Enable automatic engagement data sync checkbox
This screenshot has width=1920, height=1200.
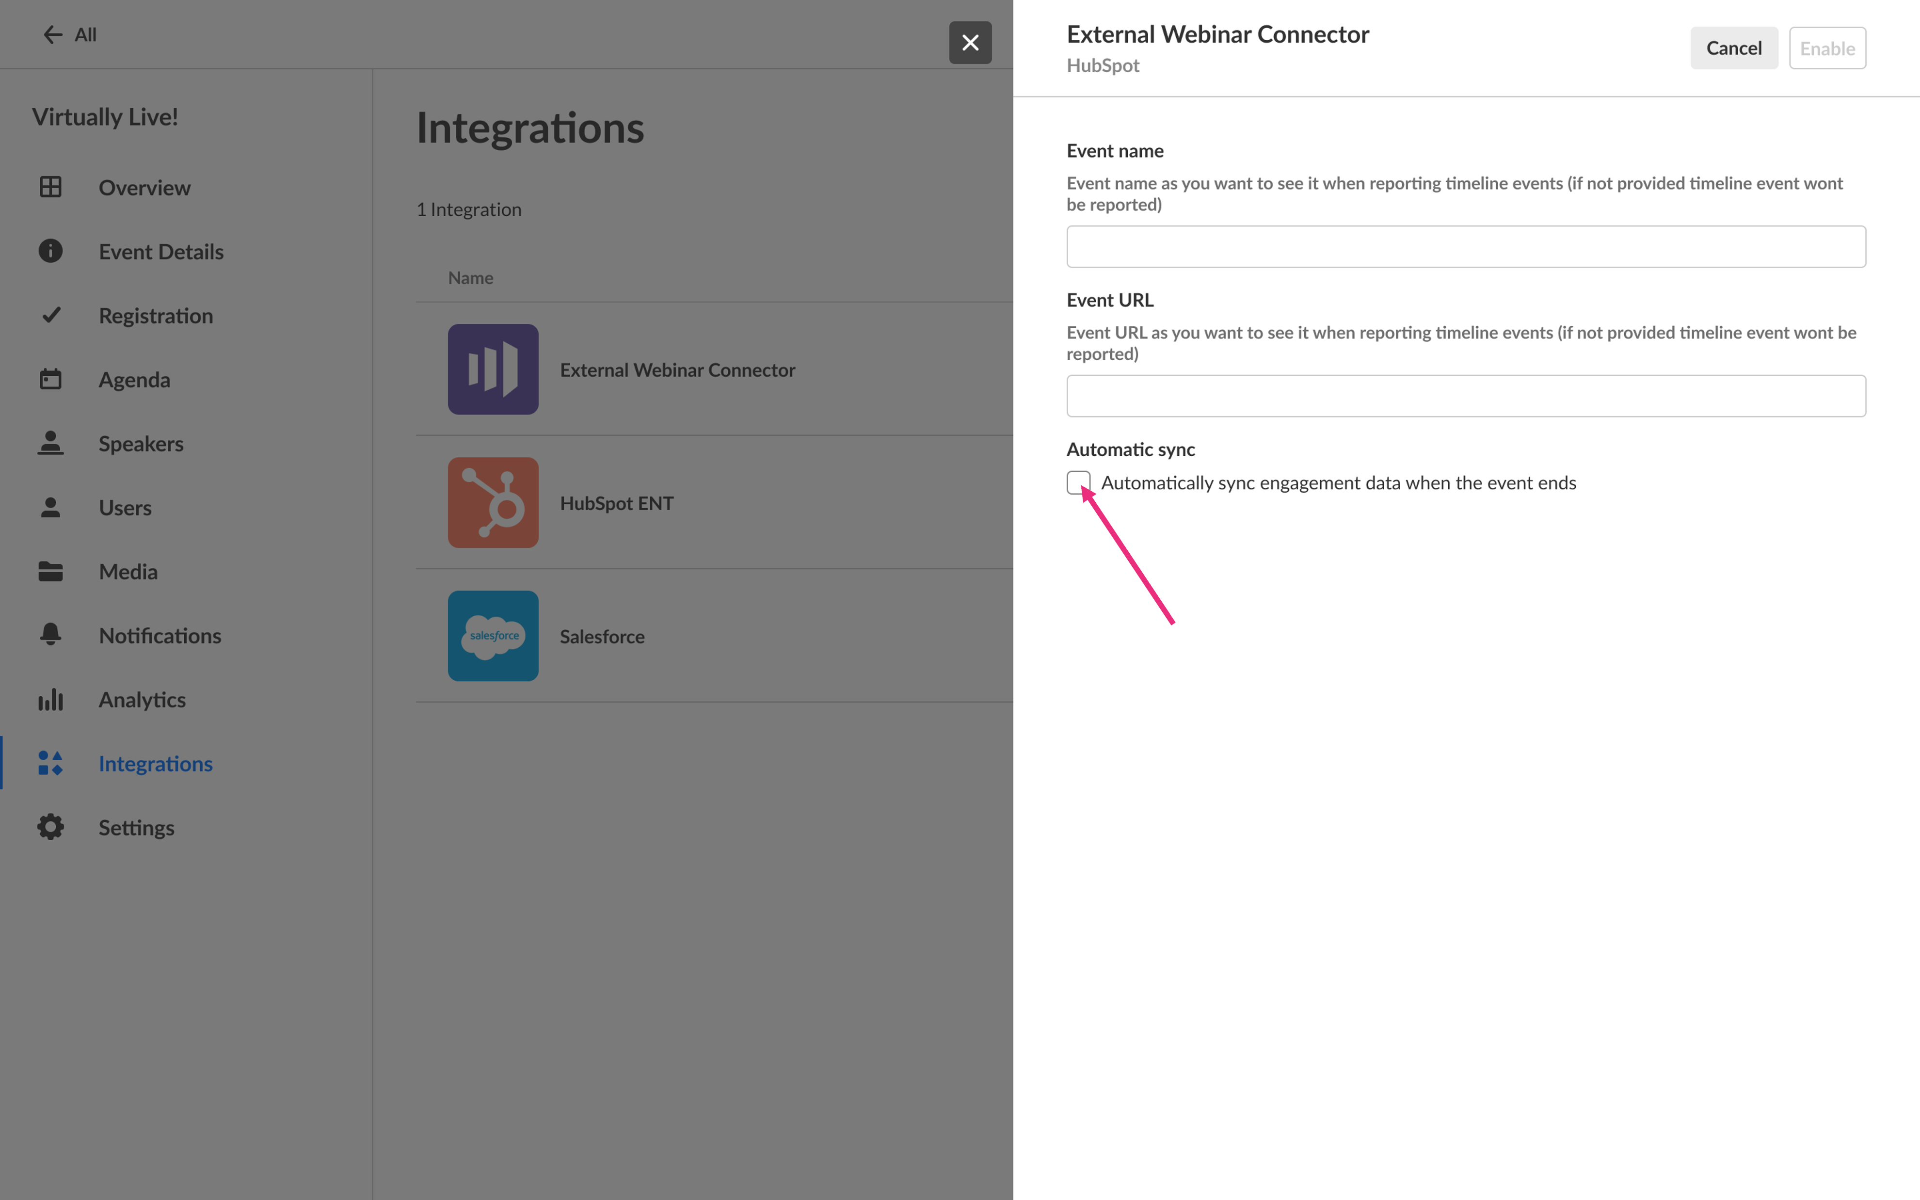1078,482
